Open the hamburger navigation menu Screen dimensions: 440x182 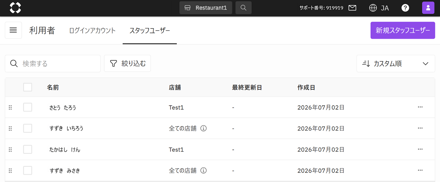point(13,30)
